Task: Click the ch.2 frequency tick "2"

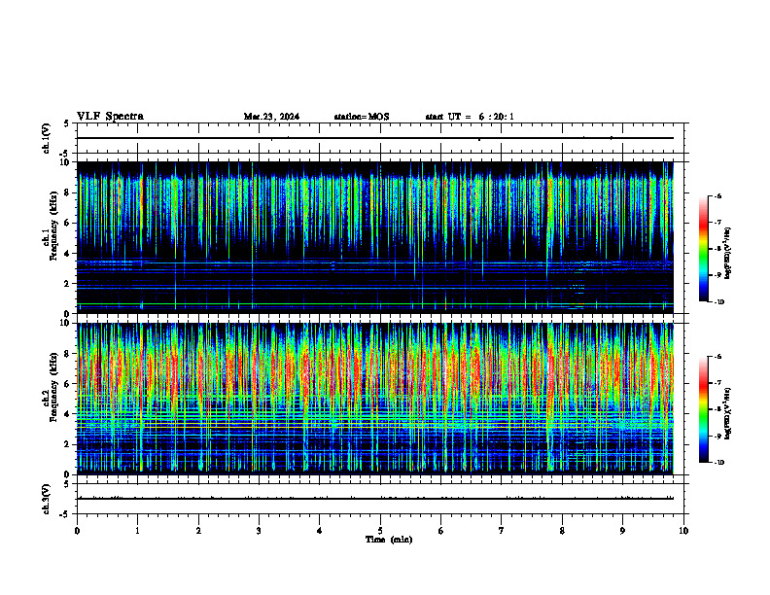Action: tap(68, 444)
